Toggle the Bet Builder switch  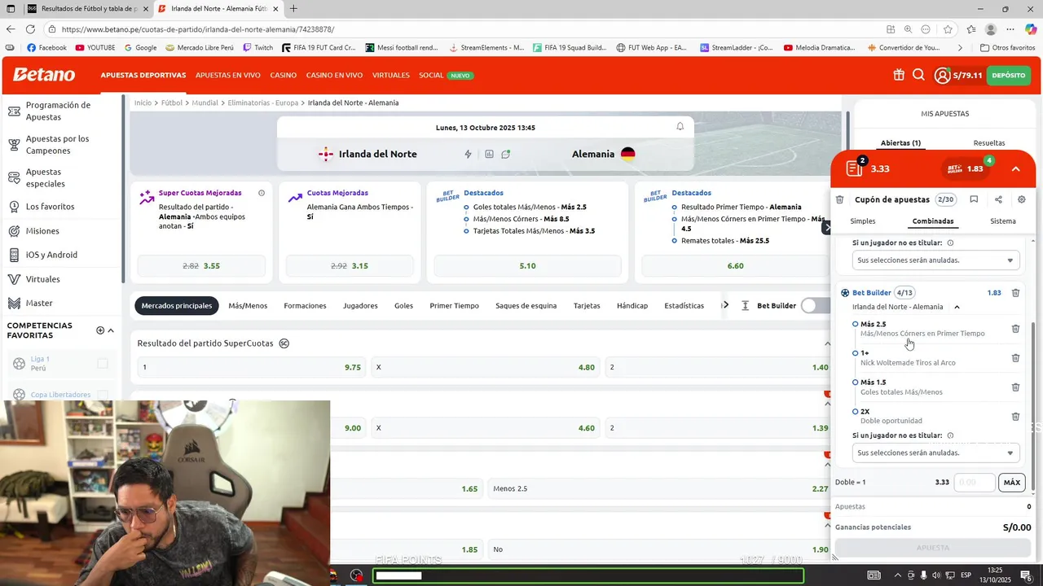pyautogui.click(x=815, y=306)
